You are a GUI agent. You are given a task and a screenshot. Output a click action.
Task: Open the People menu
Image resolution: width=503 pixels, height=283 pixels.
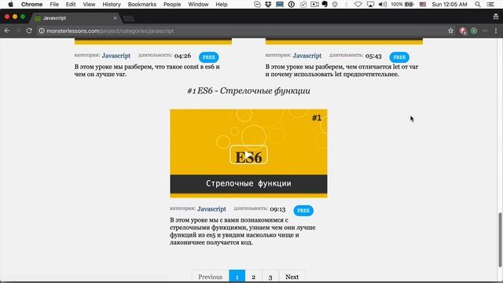(172, 5)
